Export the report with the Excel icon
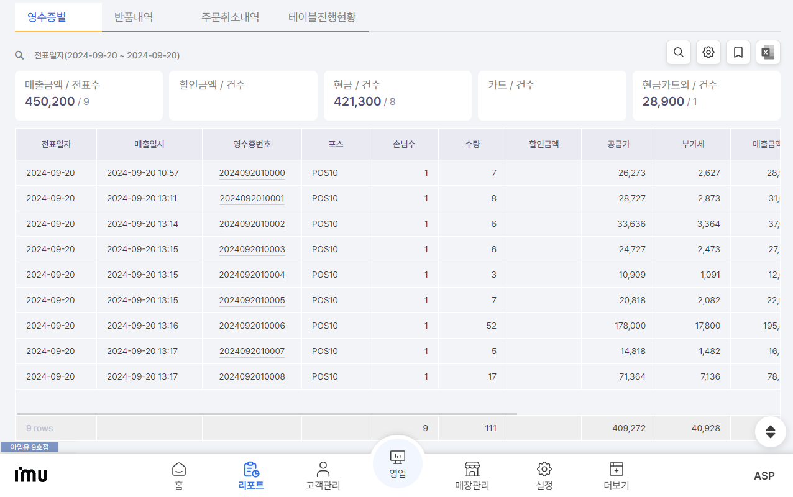793x497 pixels. [768, 52]
